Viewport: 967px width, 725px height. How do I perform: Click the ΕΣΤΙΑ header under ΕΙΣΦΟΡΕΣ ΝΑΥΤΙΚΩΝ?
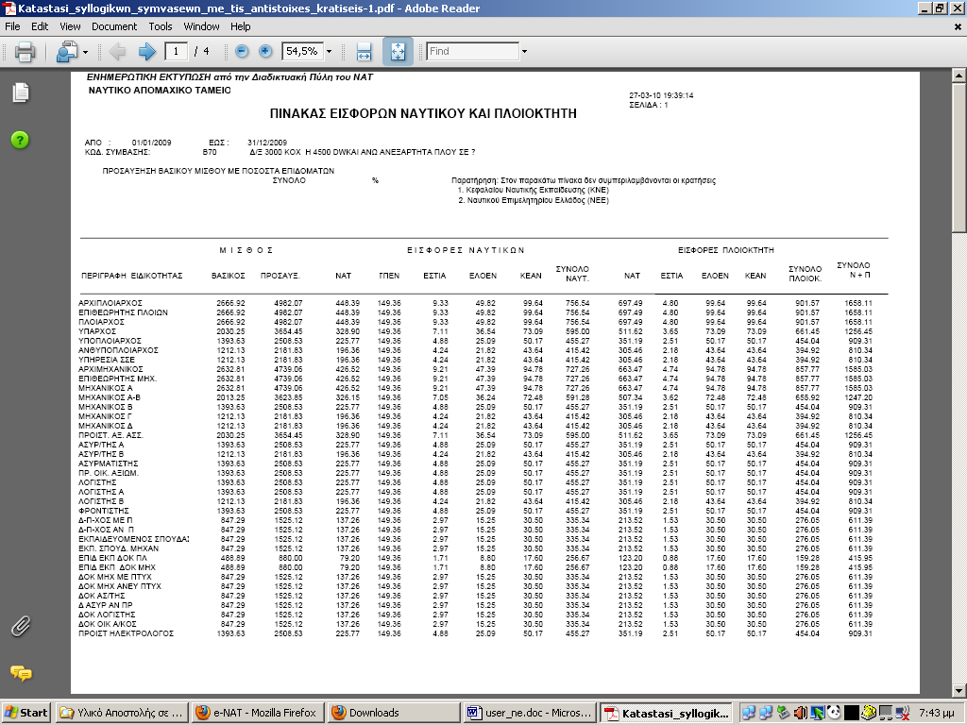(x=434, y=276)
